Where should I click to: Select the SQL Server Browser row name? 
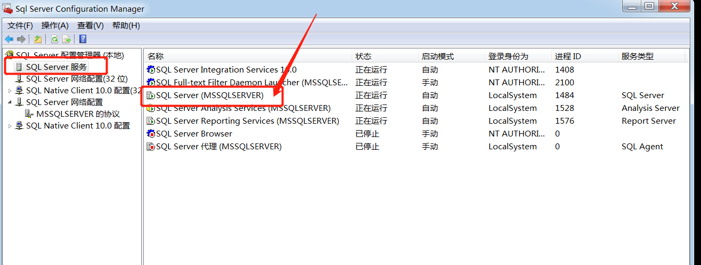(194, 134)
